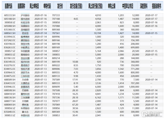The image size is (164, 119).
Task: Select stock code 688589.SH
Action: 10,80
